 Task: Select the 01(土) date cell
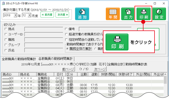coord(60,78)
